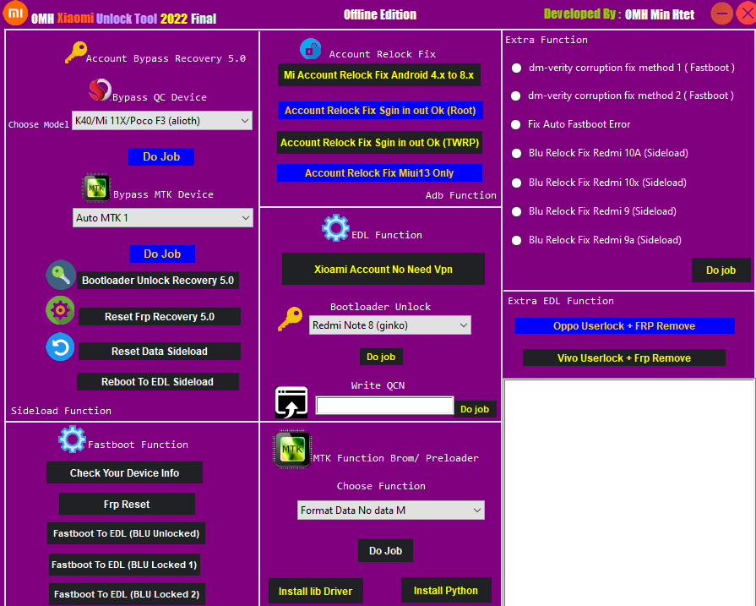Click the Write QCN browse file icon

pyautogui.click(x=291, y=402)
